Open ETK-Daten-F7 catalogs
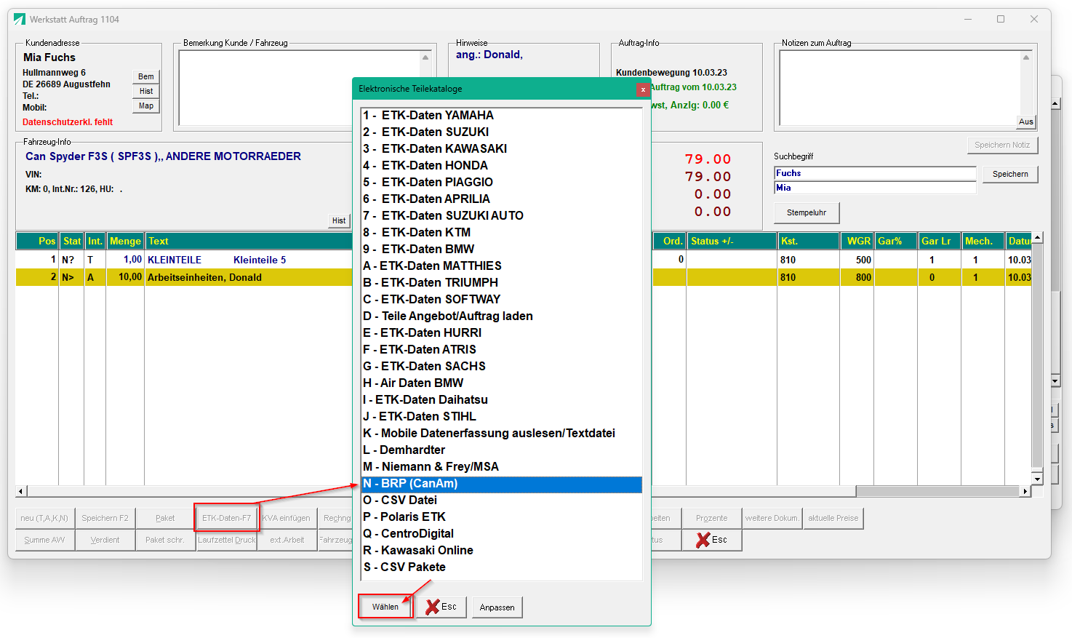Viewport: 1072px width, 638px height. tap(226, 518)
